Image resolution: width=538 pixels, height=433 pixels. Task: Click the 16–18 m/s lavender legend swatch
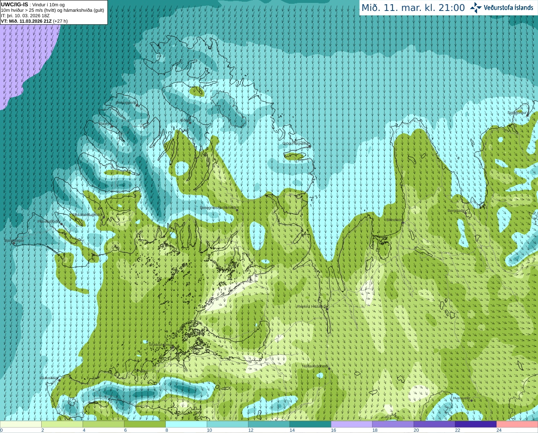pos(351,424)
